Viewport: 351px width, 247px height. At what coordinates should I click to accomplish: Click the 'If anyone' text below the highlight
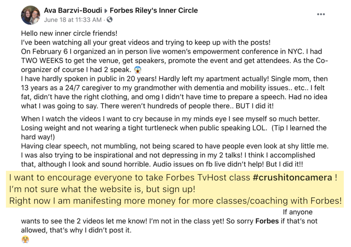[x=298, y=212]
